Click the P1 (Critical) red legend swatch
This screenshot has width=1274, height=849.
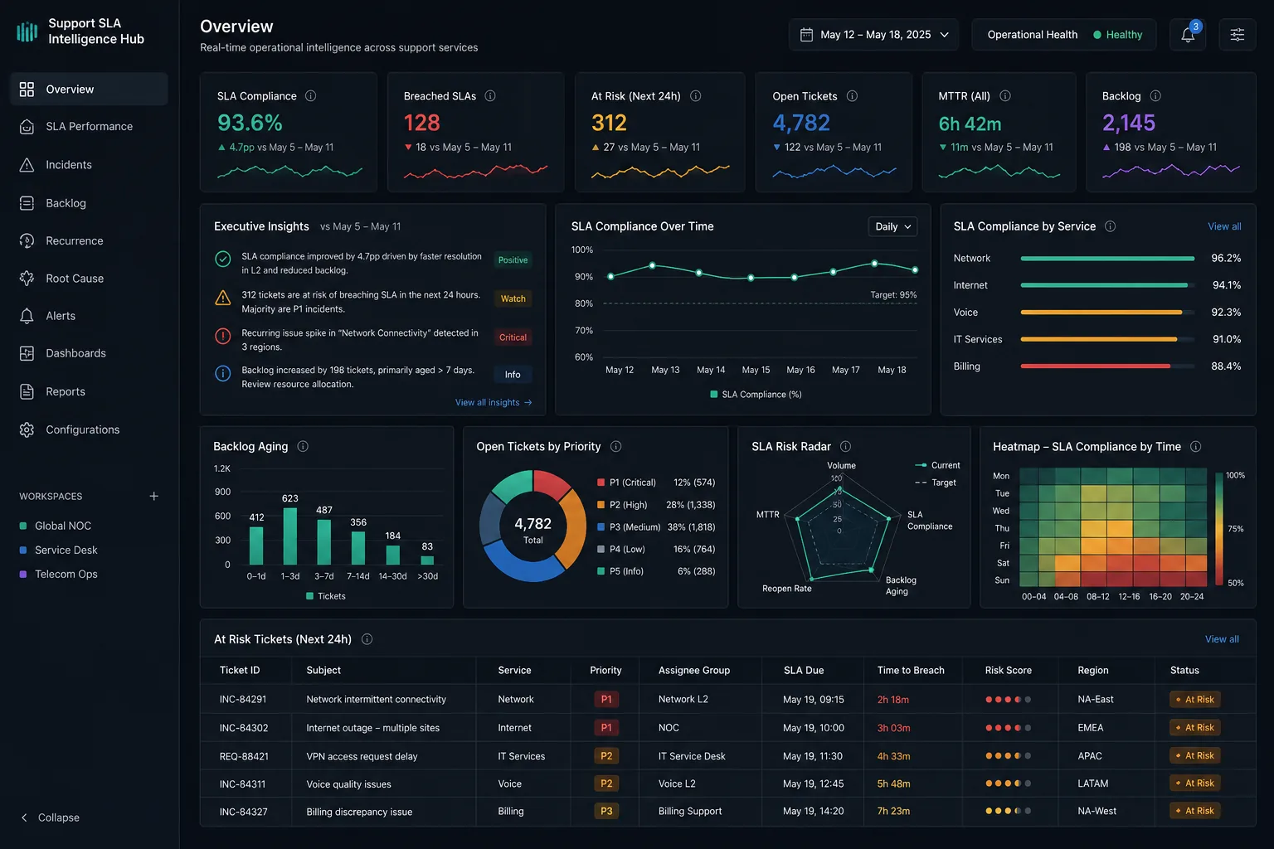601,483
